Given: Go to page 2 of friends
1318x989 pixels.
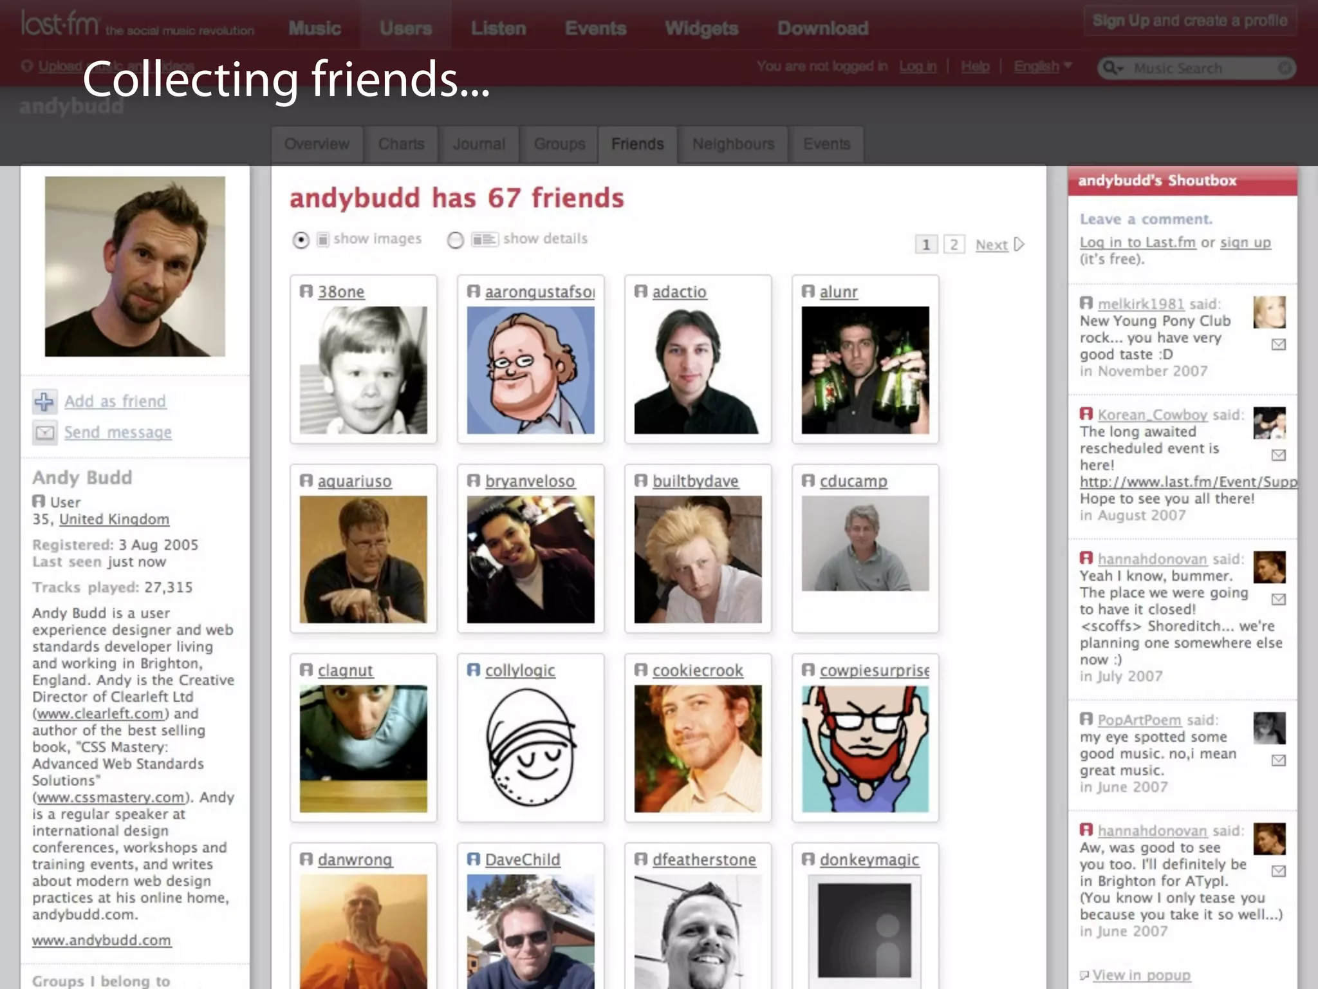Looking at the screenshot, I should 954,245.
